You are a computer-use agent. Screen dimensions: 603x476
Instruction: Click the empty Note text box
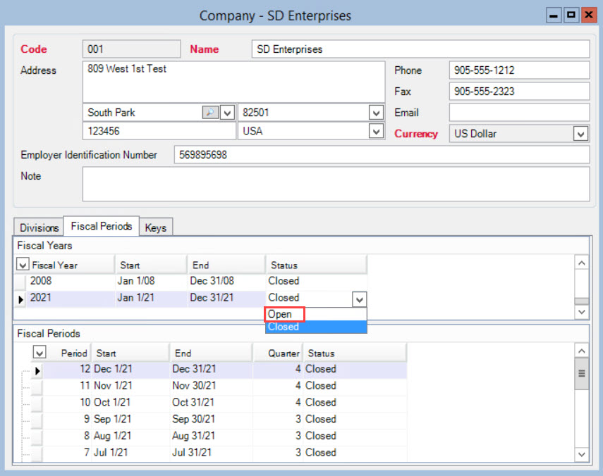coord(336,184)
